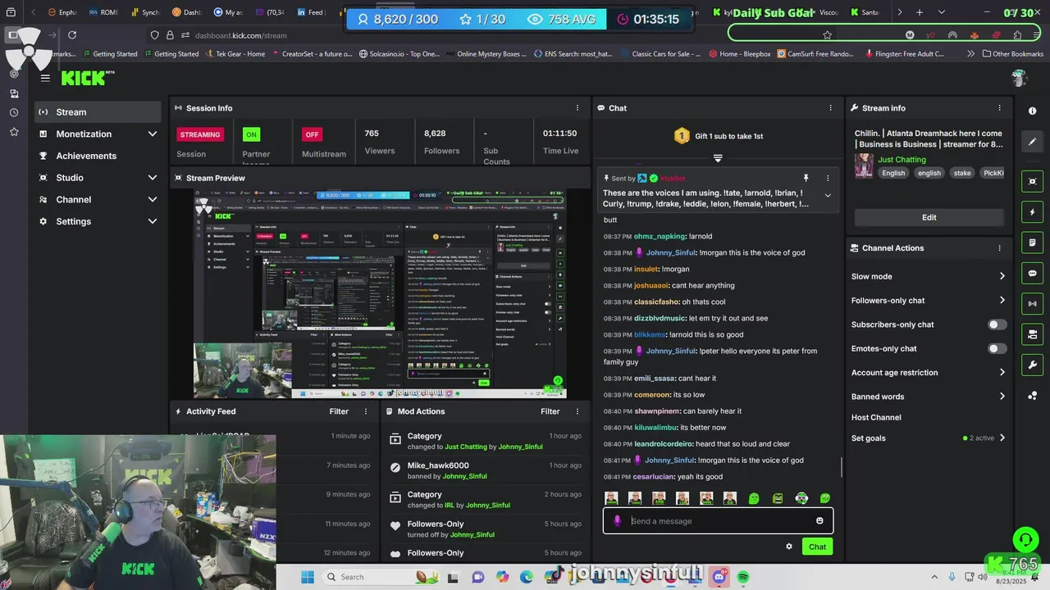Viewport: 1050px width, 590px height.
Task: Open Account age restriction options
Action: [1002, 373]
